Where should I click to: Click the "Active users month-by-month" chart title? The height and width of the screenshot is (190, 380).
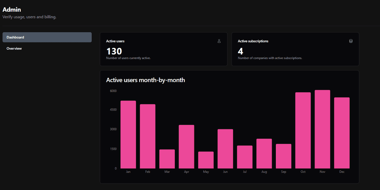[x=145, y=80]
